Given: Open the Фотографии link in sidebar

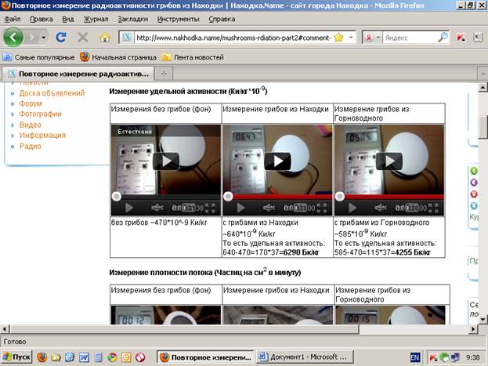Looking at the screenshot, I should coord(40,114).
